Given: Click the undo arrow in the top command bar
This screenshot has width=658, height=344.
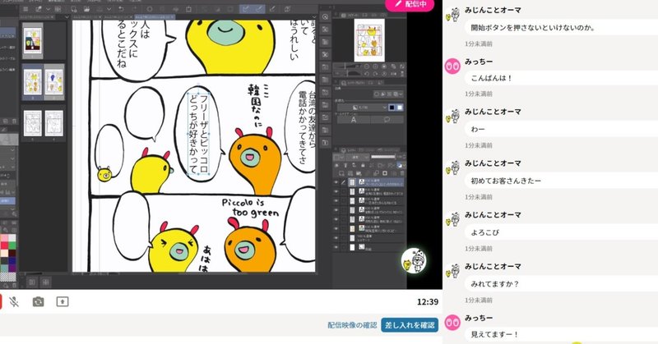Looking at the screenshot, I should pyautogui.click(x=121, y=9).
